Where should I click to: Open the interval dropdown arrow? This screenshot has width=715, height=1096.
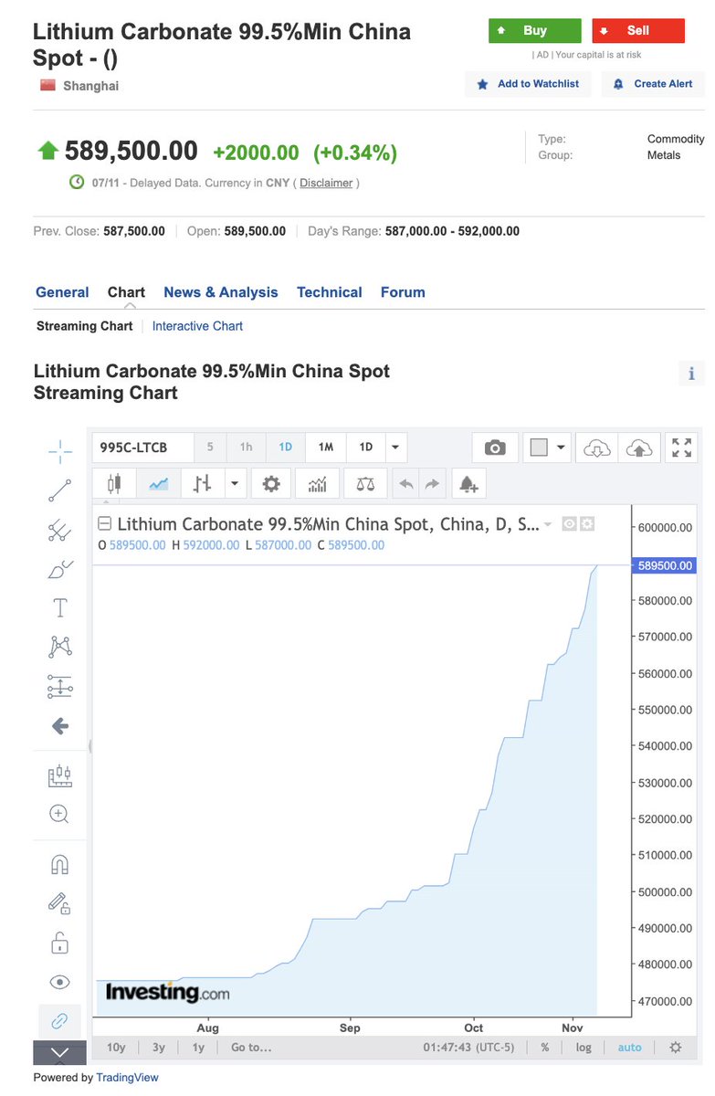[x=395, y=448]
